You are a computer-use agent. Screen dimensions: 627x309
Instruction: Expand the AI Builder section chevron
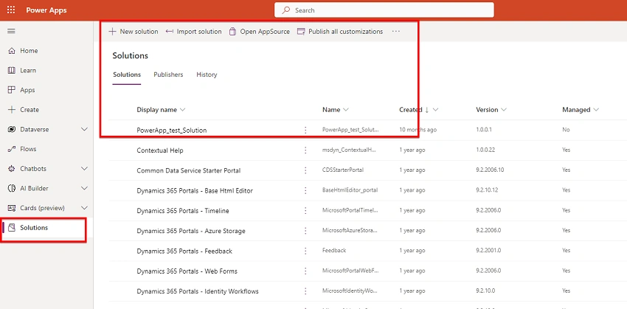(84, 188)
